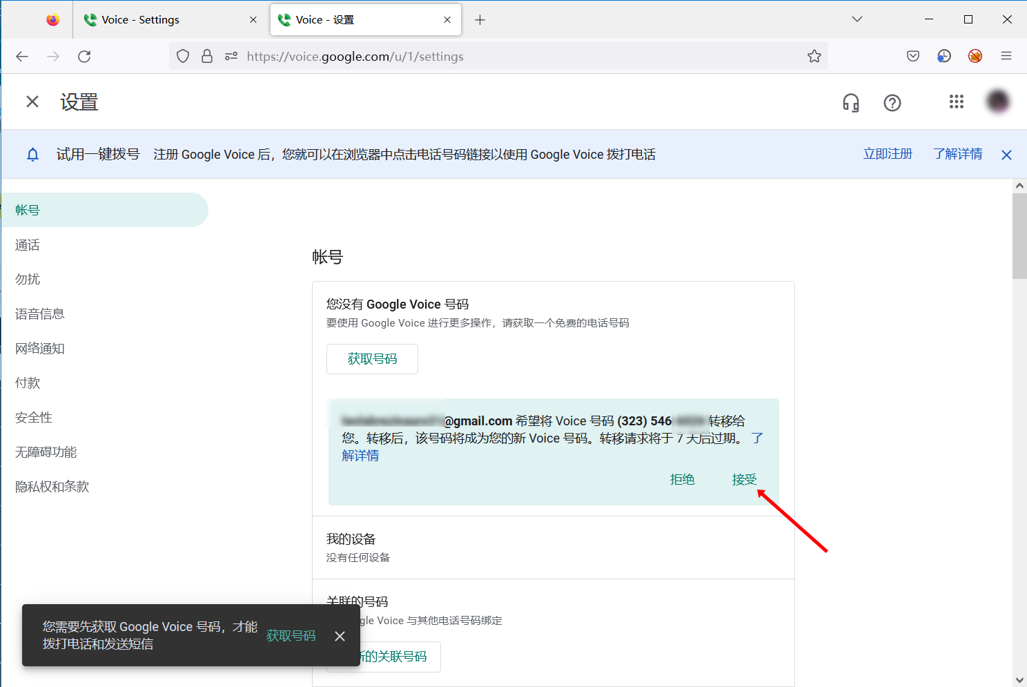Open the Firefox account toolbar icon
This screenshot has height=687, width=1027.
coord(944,57)
